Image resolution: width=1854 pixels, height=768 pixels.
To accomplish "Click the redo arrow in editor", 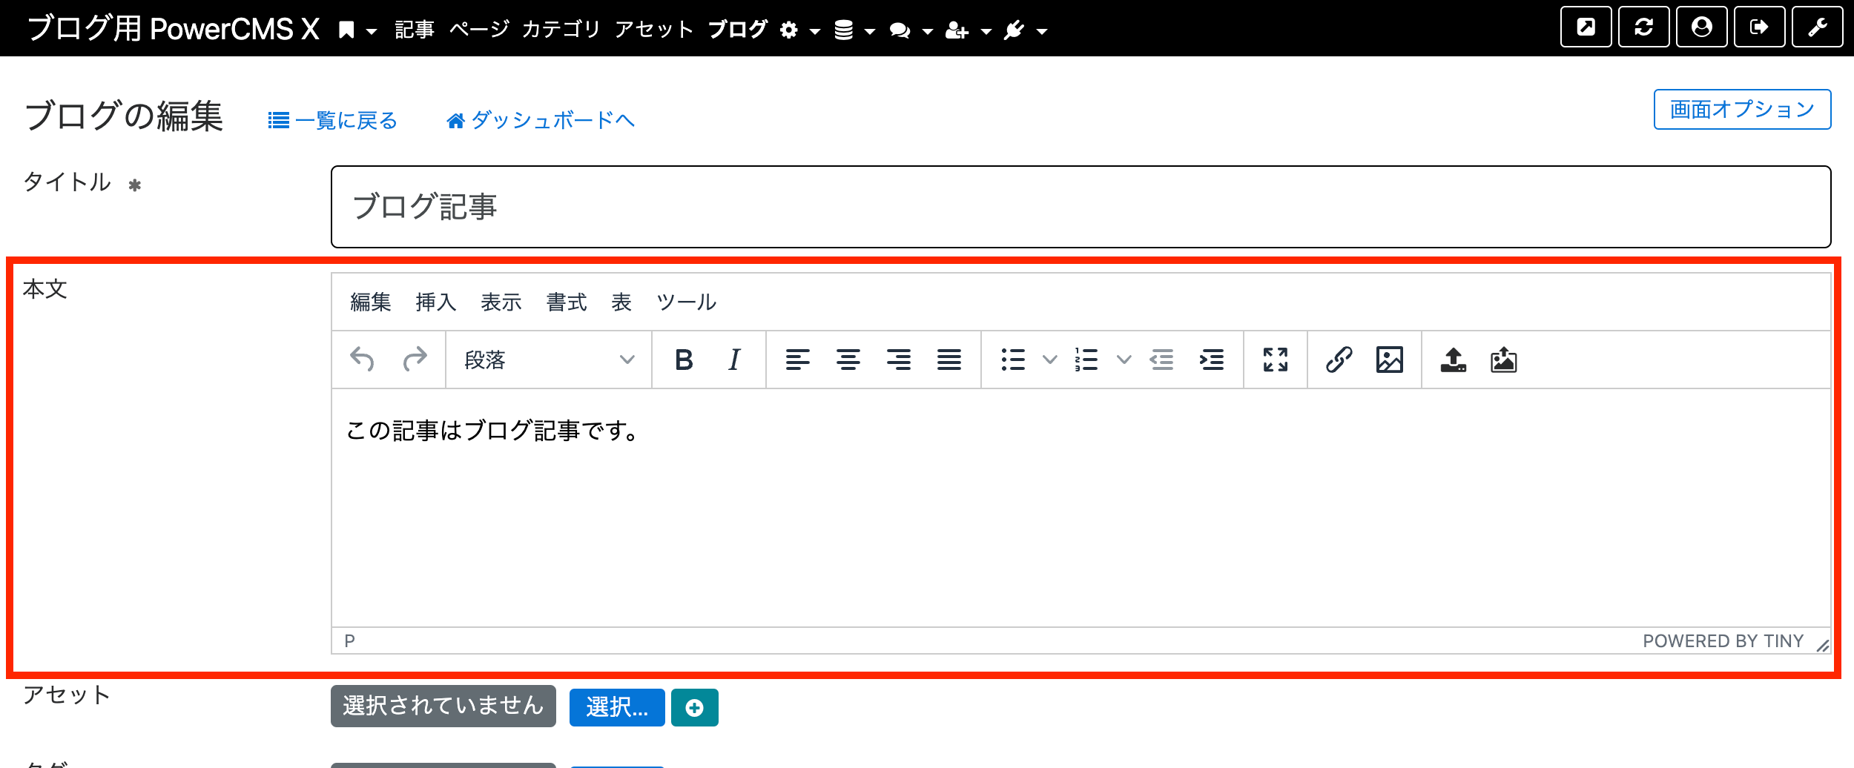I will (x=415, y=360).
